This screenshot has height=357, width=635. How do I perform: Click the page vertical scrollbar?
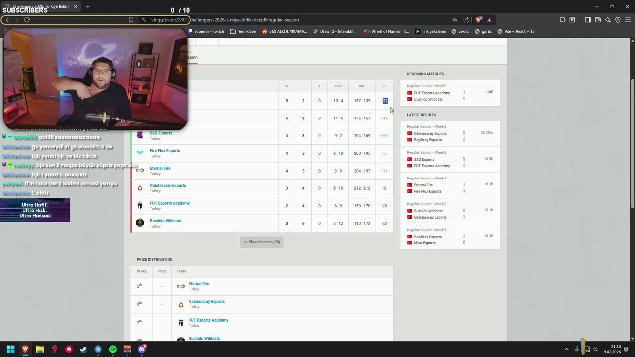click(632, 144)
